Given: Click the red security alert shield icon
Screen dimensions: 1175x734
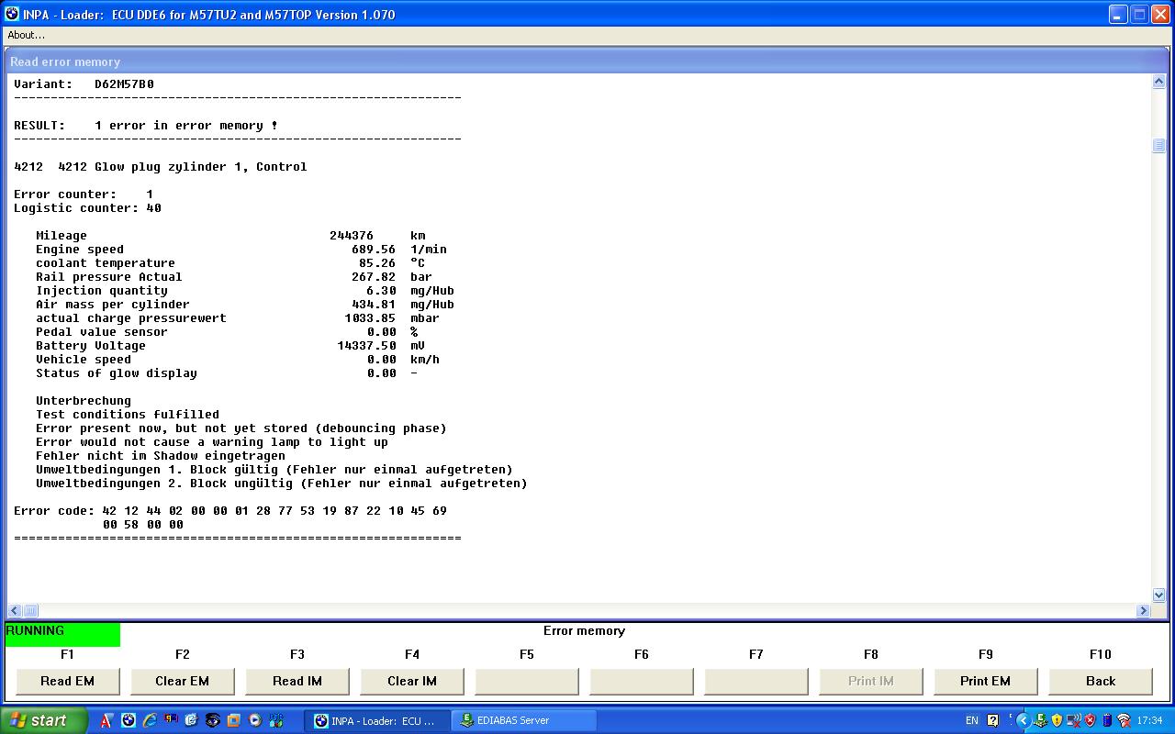Looking at the screenshot, I should pyautogui.click(x=1090, y=720).
